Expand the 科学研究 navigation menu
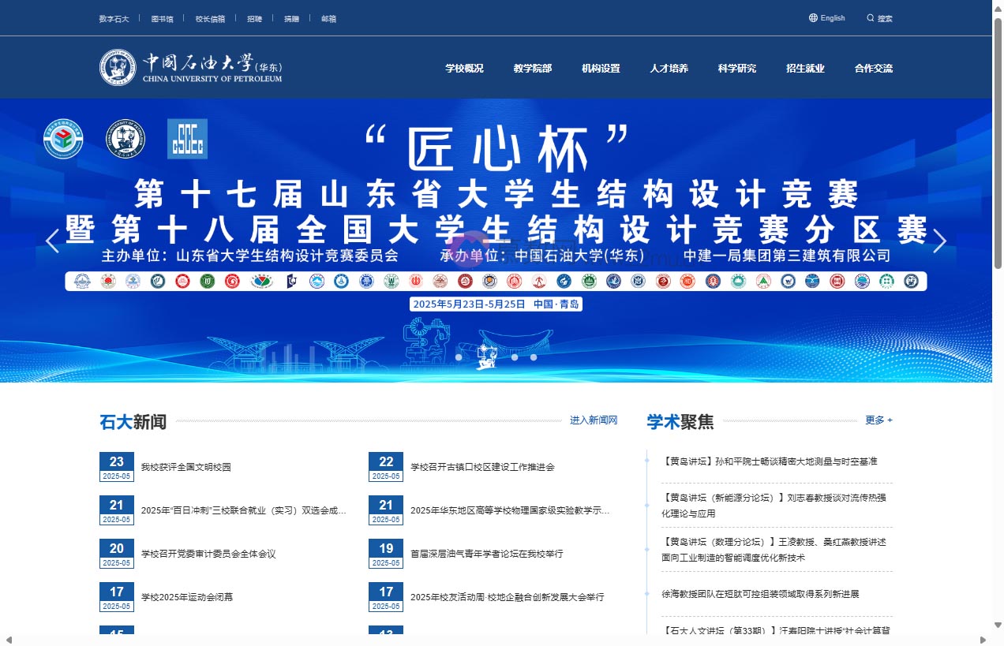 tap(736, 69)
